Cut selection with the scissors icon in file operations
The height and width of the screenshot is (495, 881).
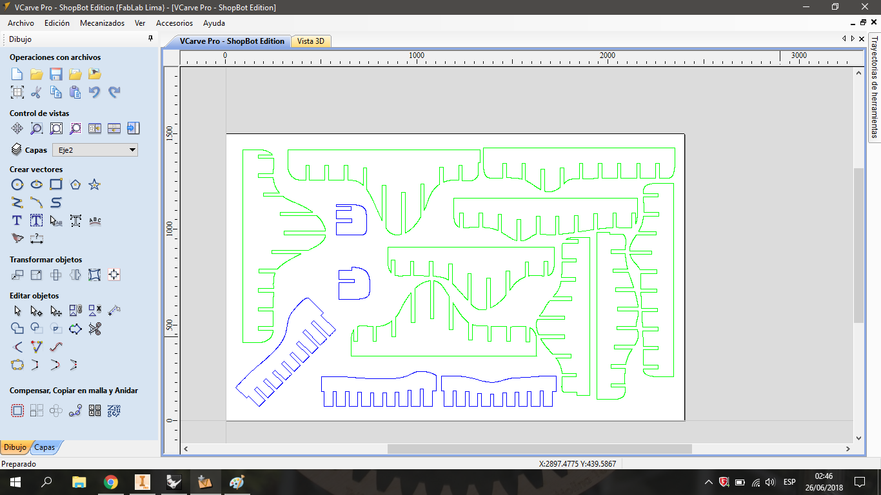[x=37, y=92]
